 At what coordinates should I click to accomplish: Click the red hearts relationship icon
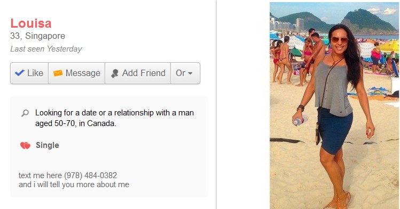point(25,146)
